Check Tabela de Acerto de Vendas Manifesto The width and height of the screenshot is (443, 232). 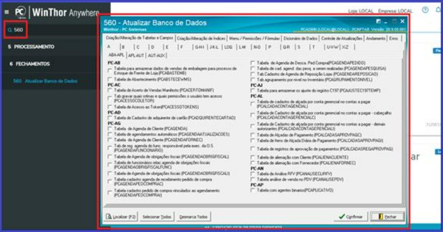(x=109, y=90)
